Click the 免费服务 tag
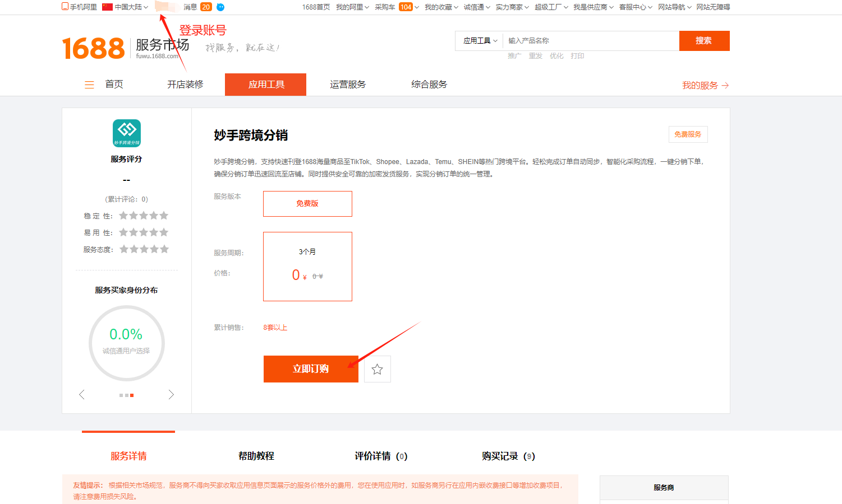The height and width of the screenshot is (504, 842). [688, 134]
